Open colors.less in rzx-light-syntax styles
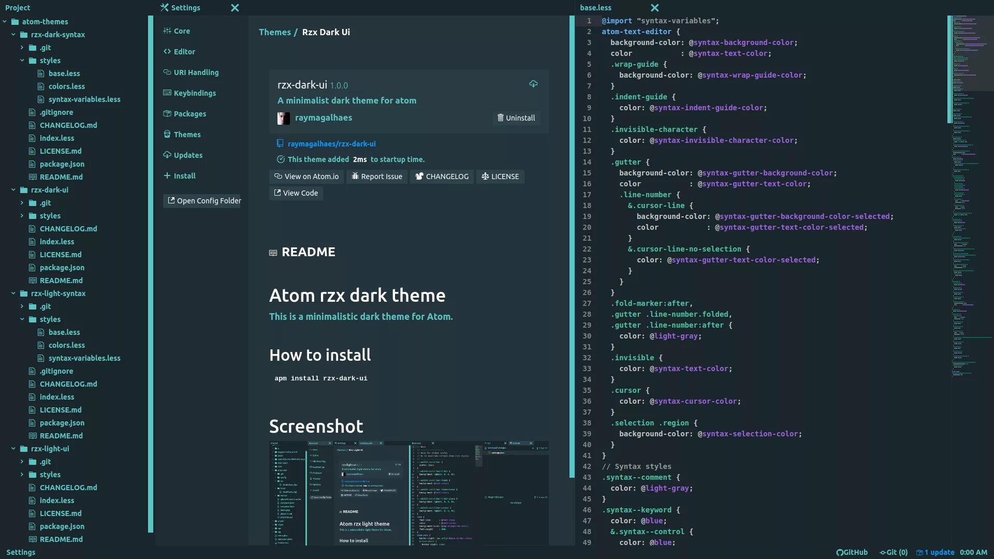This screenshot has height=559, width=994. coord(67,345)
